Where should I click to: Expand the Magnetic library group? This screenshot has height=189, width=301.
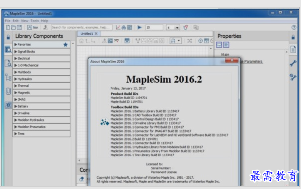click(41, 93)
